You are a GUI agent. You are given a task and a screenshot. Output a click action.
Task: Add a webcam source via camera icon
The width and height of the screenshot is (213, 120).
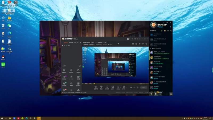(101, 87)
